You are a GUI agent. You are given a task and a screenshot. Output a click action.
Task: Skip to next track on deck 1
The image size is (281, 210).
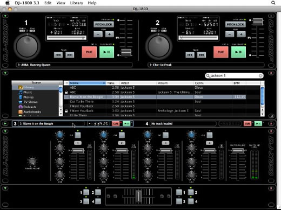pos(70,55)
